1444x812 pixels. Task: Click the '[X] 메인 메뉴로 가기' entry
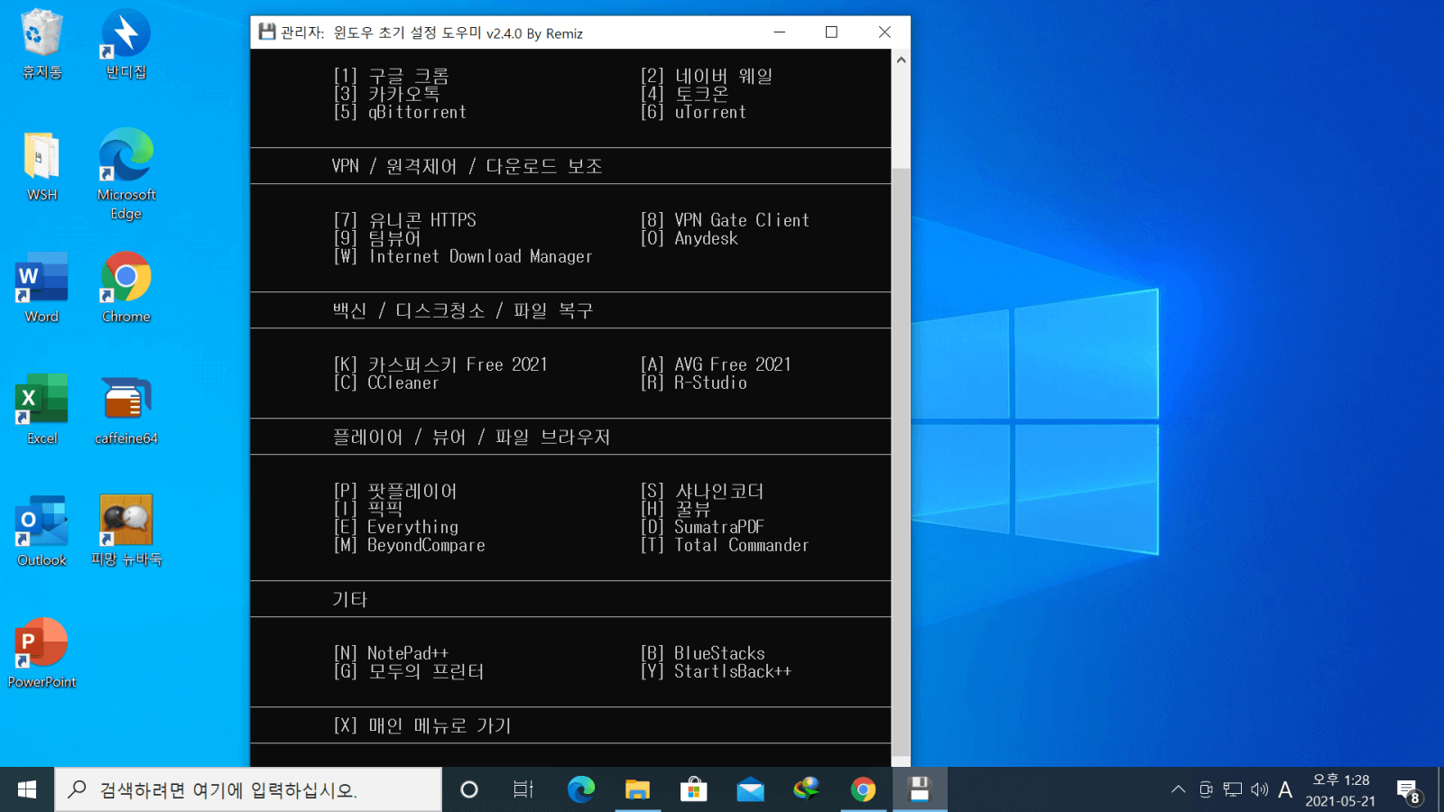point(422,725)
